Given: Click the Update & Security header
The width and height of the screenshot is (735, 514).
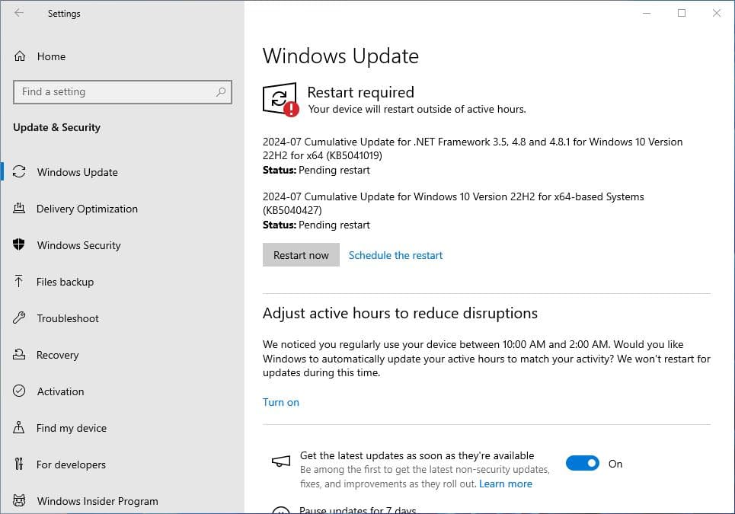Looking at the screenshot, I should click(x=56, y=127).
